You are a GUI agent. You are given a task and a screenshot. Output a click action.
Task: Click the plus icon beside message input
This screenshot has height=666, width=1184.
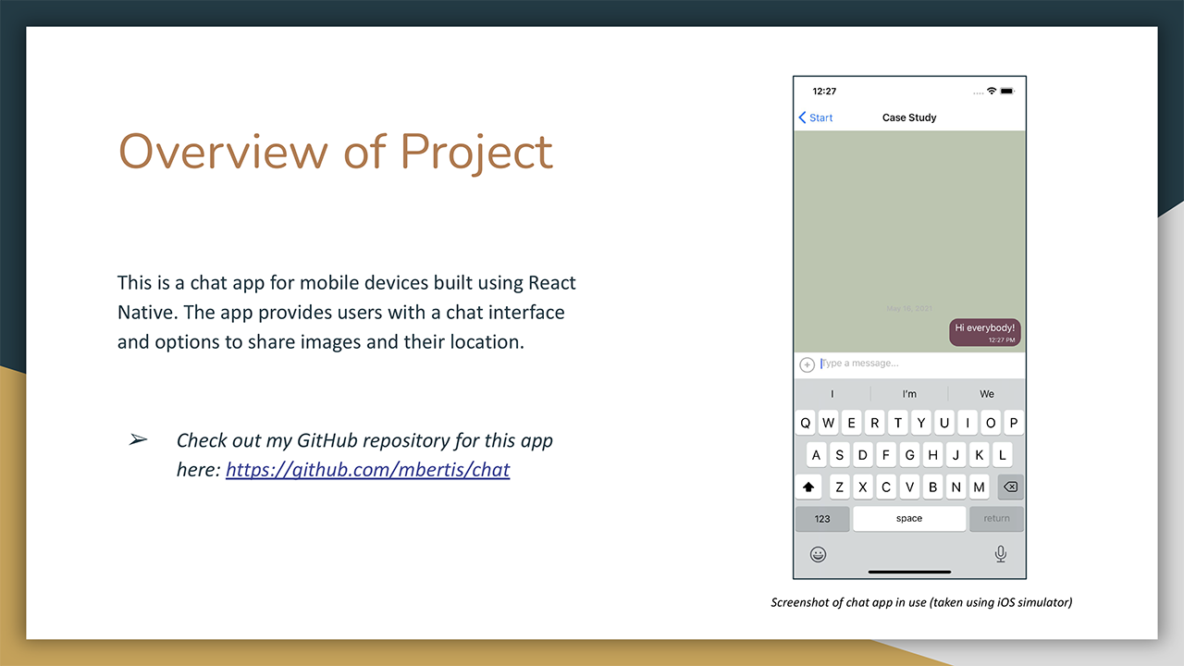(x=807, y=364)
